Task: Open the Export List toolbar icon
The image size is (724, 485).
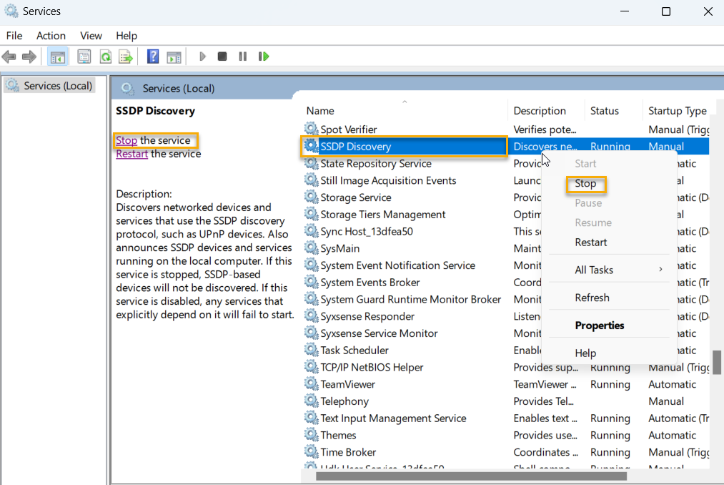Action: click(126, 57)
